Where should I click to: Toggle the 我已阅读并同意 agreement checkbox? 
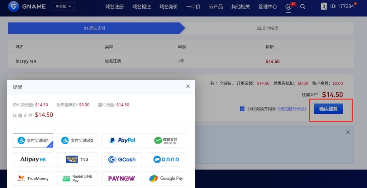click(x=242, y=109)
